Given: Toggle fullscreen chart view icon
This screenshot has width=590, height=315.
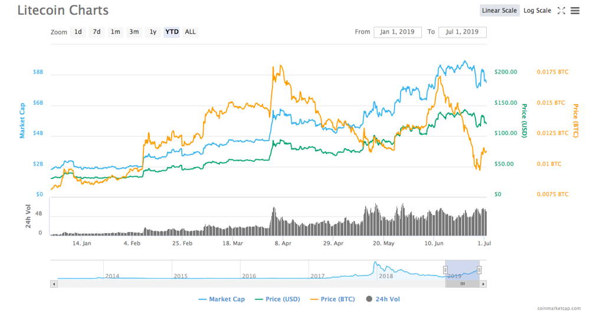Looking at the screenshot, I should click(x=561, y=11).
